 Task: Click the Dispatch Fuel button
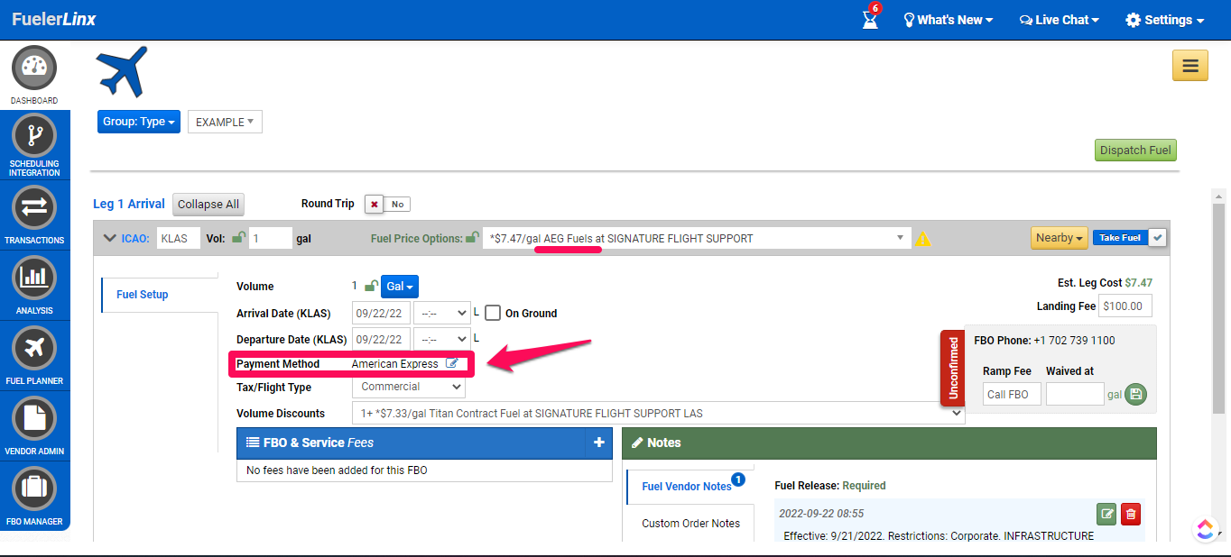click(1135, 151)
